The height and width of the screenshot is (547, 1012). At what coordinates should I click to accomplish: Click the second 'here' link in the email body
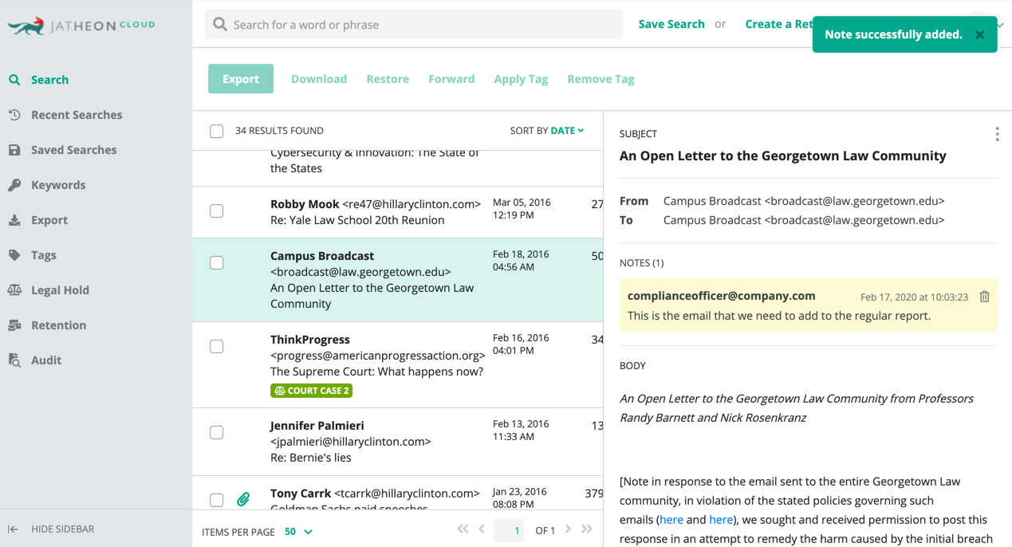[721, 520]
